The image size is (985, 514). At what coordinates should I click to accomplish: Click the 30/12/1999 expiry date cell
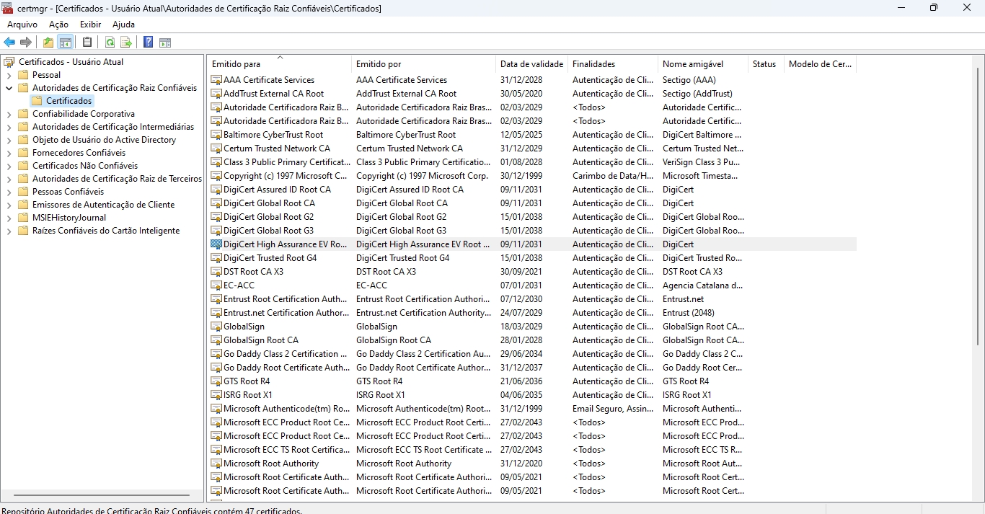(x=521, y=176)
